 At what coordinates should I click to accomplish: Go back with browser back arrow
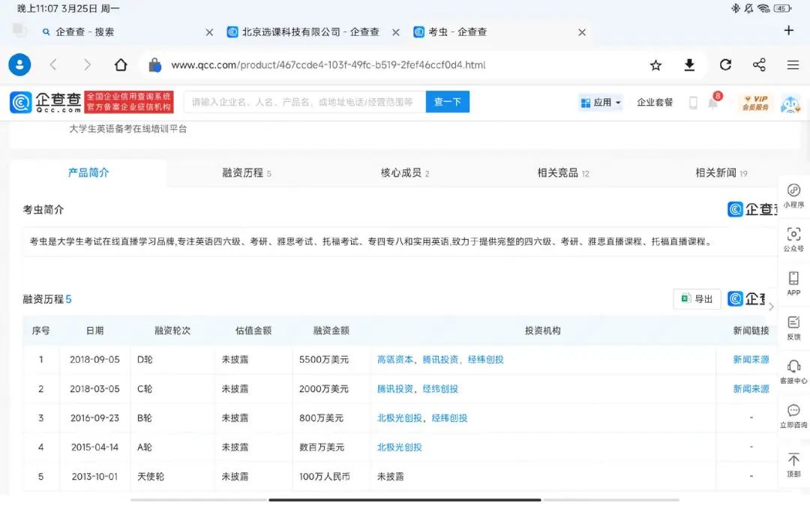(x=52, y=65)
